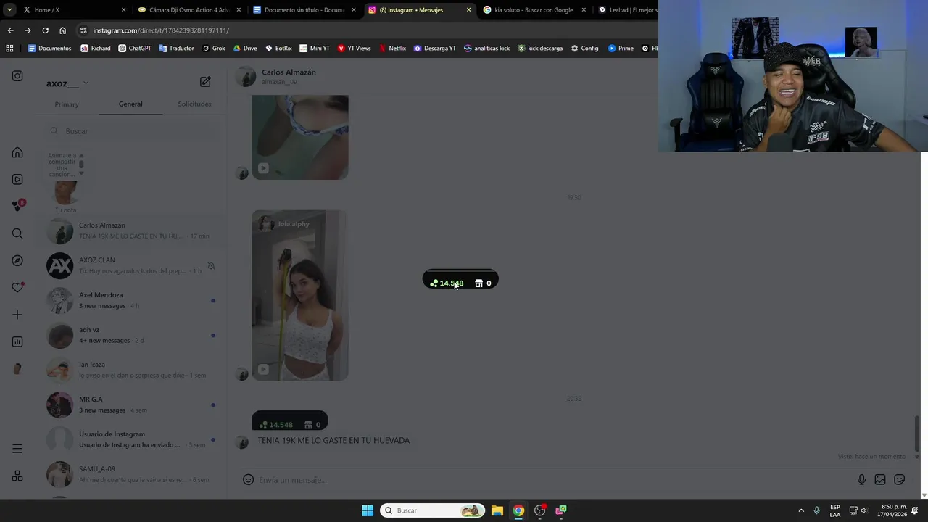Open Config bookmark
This screenshot has width=928, height=522.
pyautogui.click(x=584, y=49)
